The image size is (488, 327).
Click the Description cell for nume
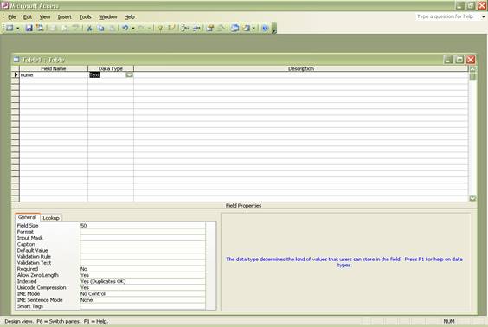[x=300, y=74]
